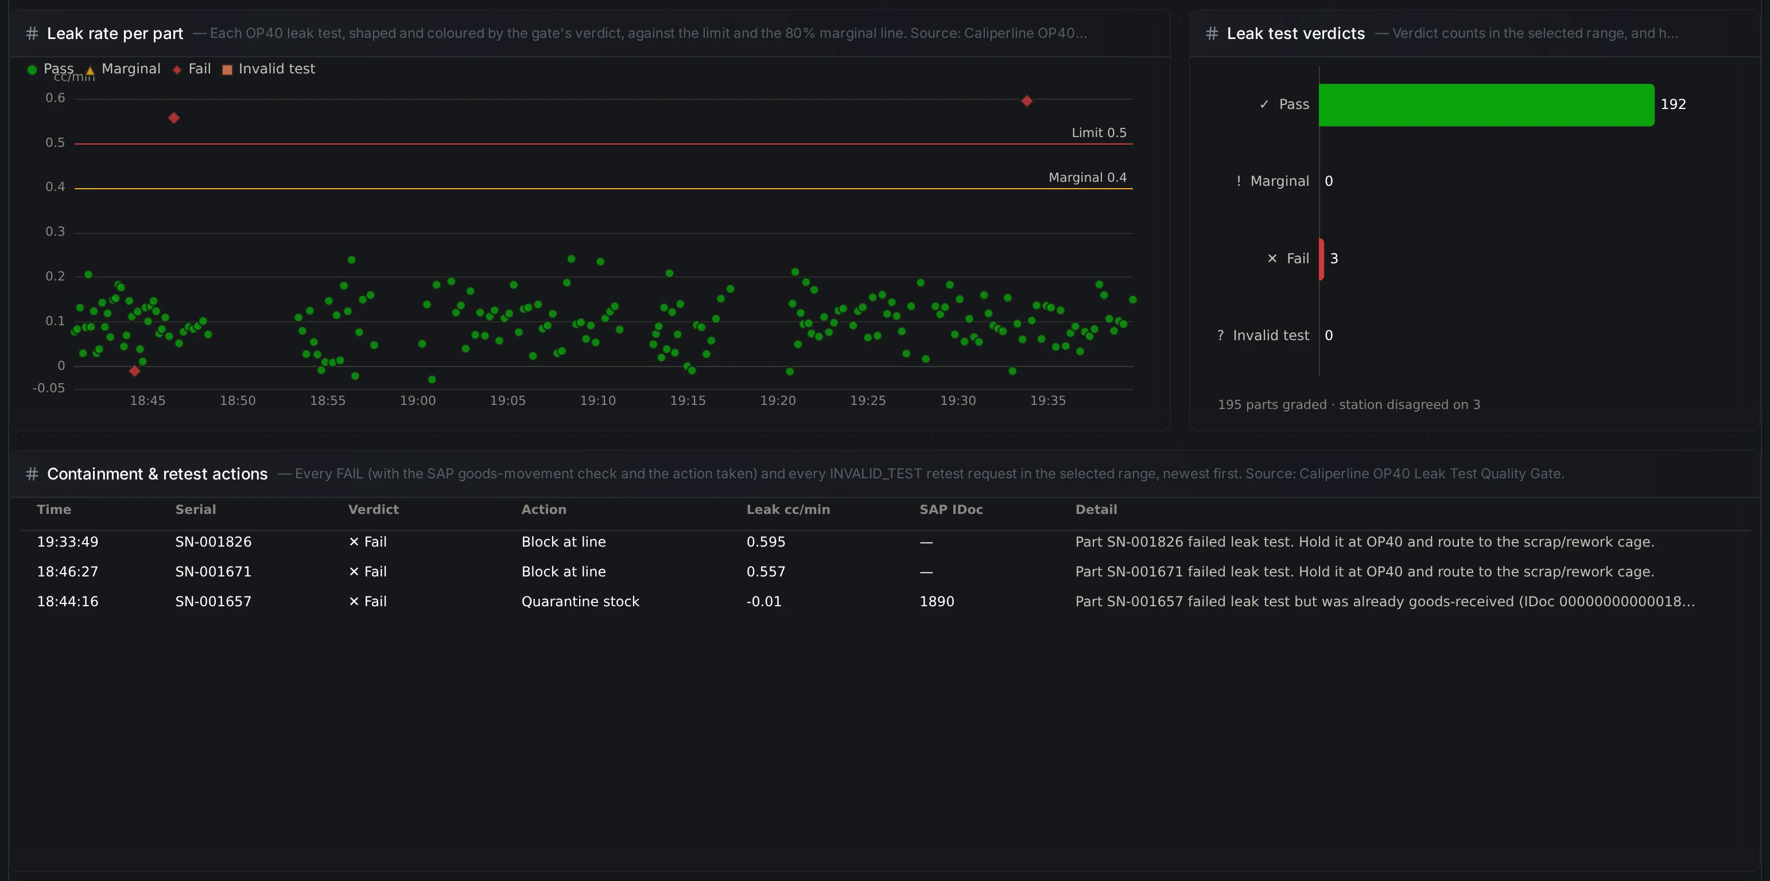Click the green Pass bar showing 192
Image resolution: width=1770 pixels, height=881 pixels.
click(1486, 105)
